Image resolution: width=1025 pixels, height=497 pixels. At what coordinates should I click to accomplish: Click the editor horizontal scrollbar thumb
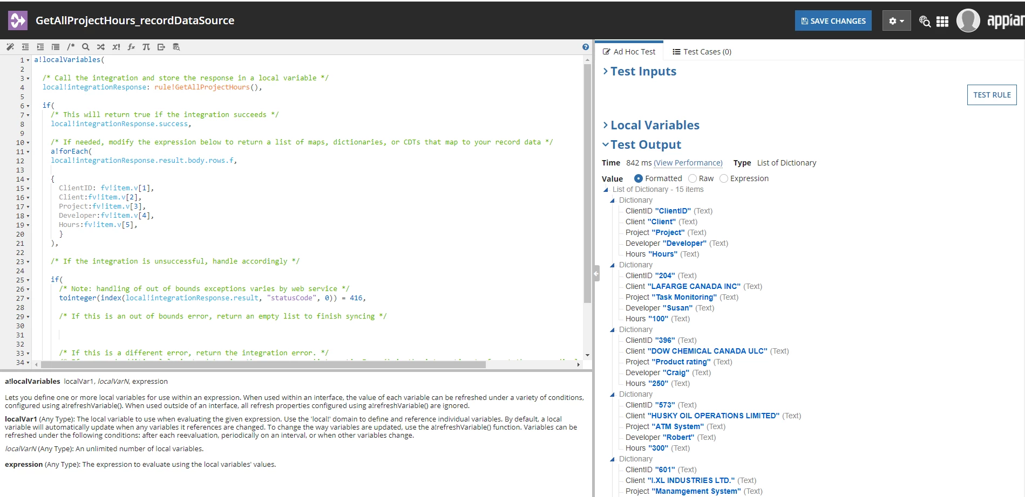coord(262,364)
